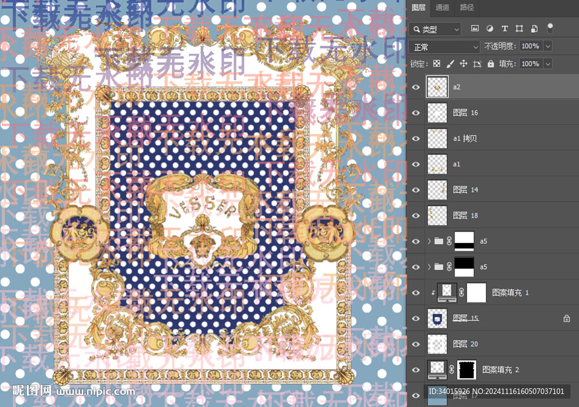The width and height of the screenshot is (579, 407).
Task: Select the 图层 14 layer name
Action: [465, 190]
